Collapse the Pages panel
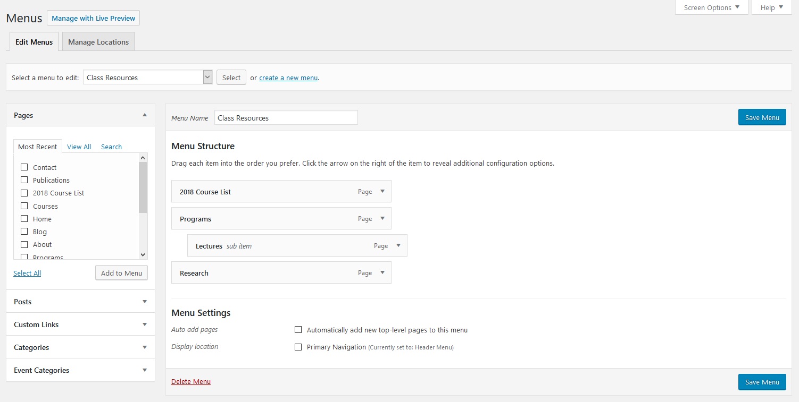 (x=144, y=114)
